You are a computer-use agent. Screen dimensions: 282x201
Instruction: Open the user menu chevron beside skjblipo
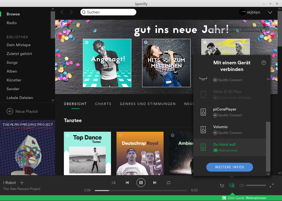click(270, 12)
